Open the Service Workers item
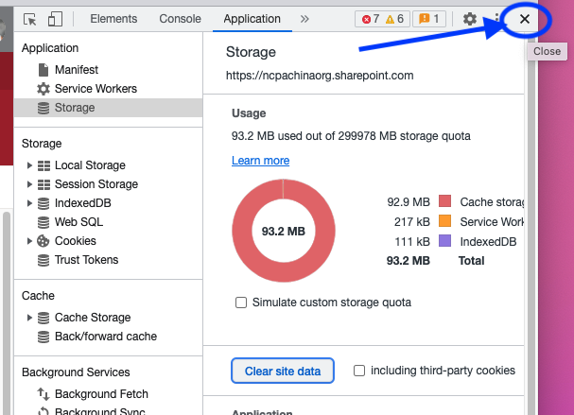The height and width of the screenshot is (415, 574). click(x=95, y=89)
